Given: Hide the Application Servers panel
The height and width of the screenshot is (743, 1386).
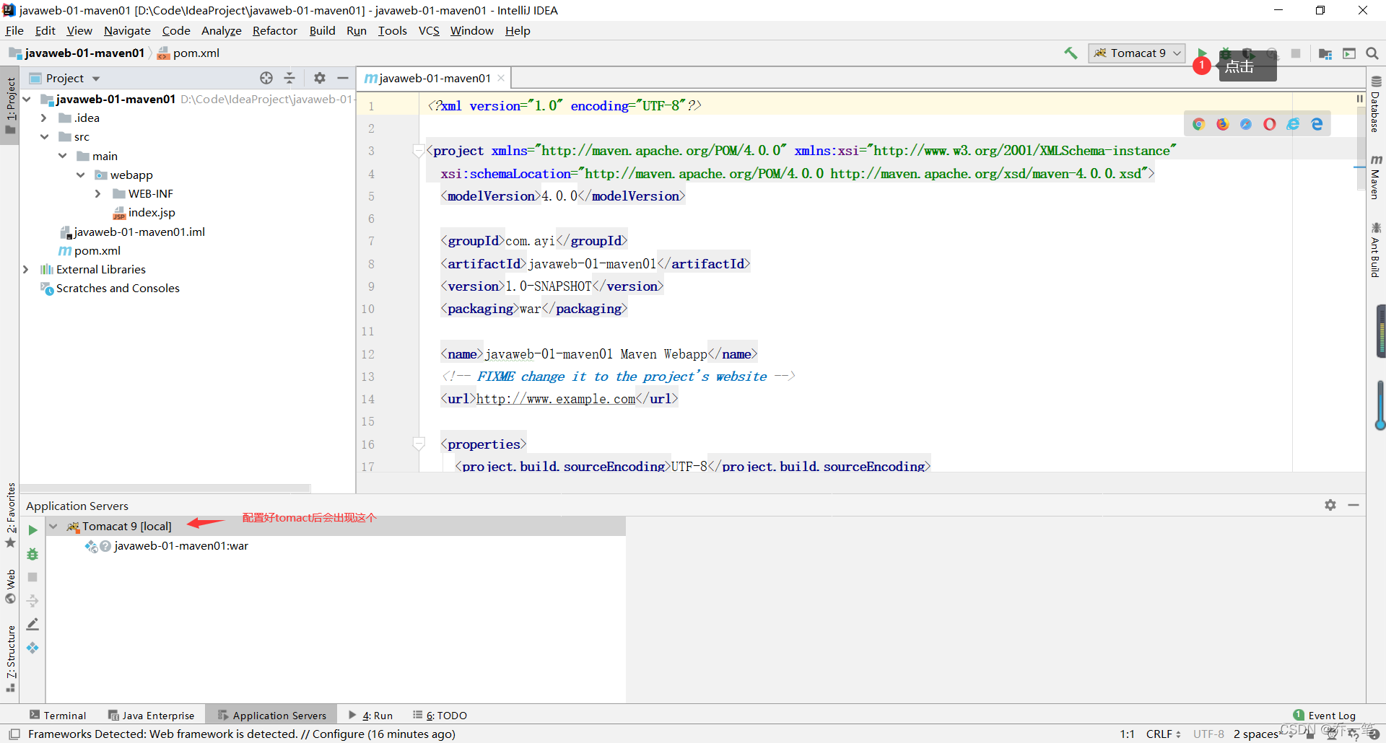Looking at the screenshot, I should pyautogui.click(x=1354, y=505).
